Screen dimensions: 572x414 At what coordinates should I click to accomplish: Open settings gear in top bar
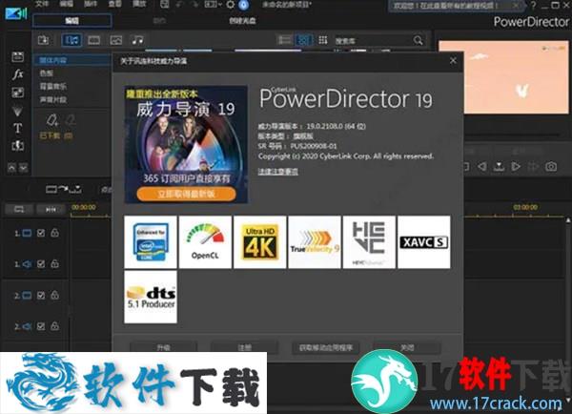point(231,5)
